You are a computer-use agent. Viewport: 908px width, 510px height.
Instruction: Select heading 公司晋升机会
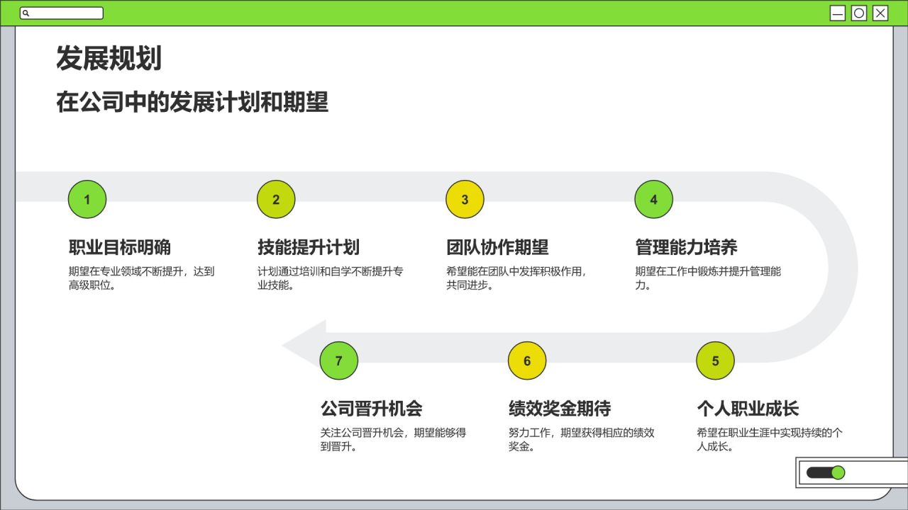[x=371, y=409]
